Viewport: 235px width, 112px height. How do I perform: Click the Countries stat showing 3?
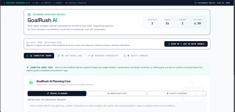click(x=152, y=22)
